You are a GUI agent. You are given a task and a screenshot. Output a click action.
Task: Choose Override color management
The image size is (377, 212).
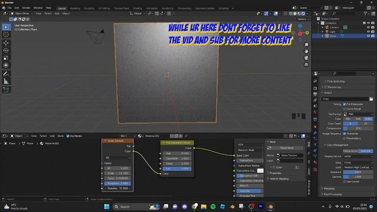coord(366,151)
